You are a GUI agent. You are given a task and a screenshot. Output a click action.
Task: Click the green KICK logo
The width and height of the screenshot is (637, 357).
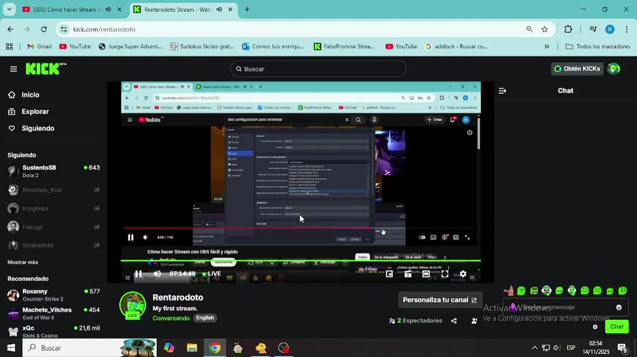point(46,69)
